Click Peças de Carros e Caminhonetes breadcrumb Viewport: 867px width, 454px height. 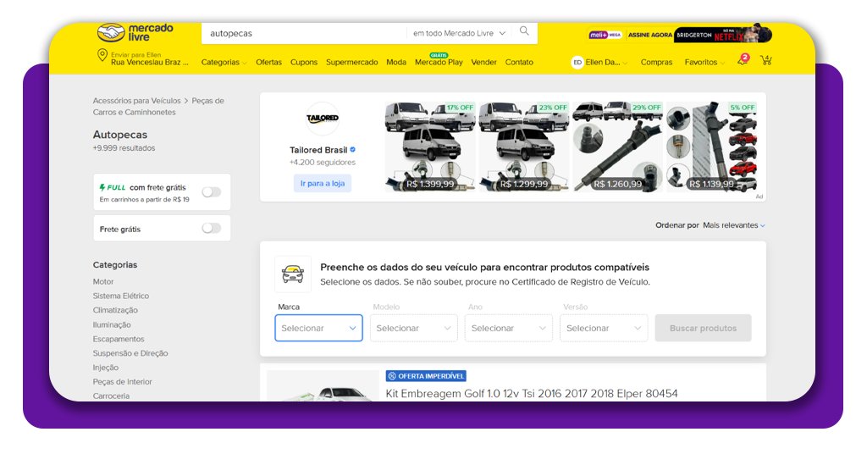[158, 106]
